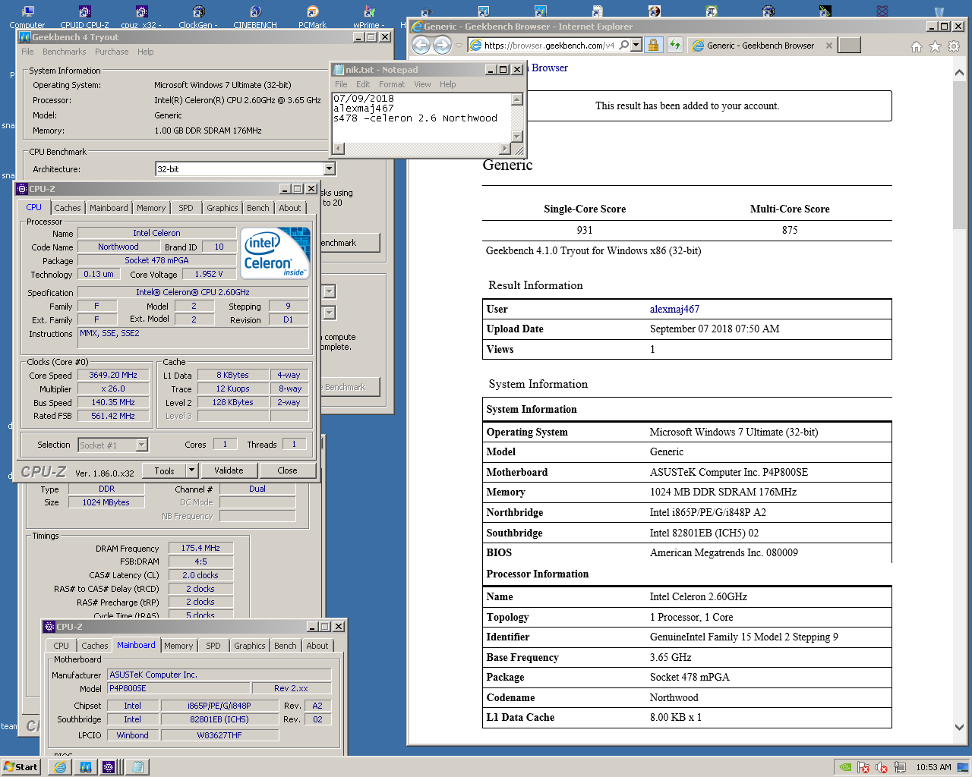Open Graphics tab in lower CPU-Z window
This screenshot has width=972, height=777.
tap(250, 646)
